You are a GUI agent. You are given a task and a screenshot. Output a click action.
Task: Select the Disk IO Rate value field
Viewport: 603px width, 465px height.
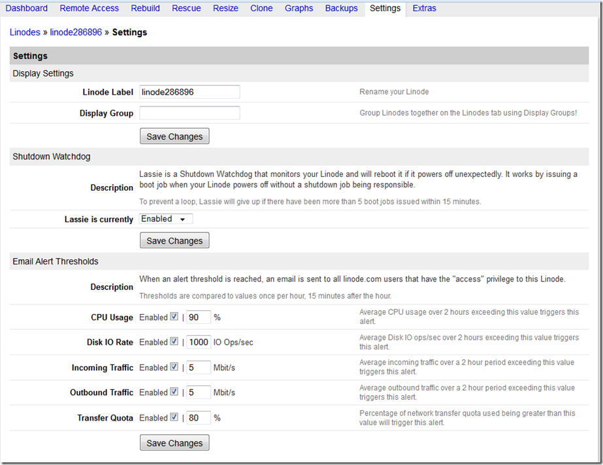[x=199, y=342]
